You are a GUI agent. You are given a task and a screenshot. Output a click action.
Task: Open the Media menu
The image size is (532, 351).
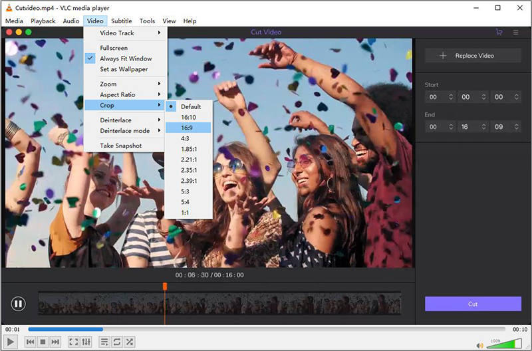pos(14,21)
